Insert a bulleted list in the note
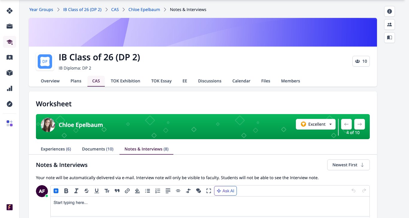 148,191
